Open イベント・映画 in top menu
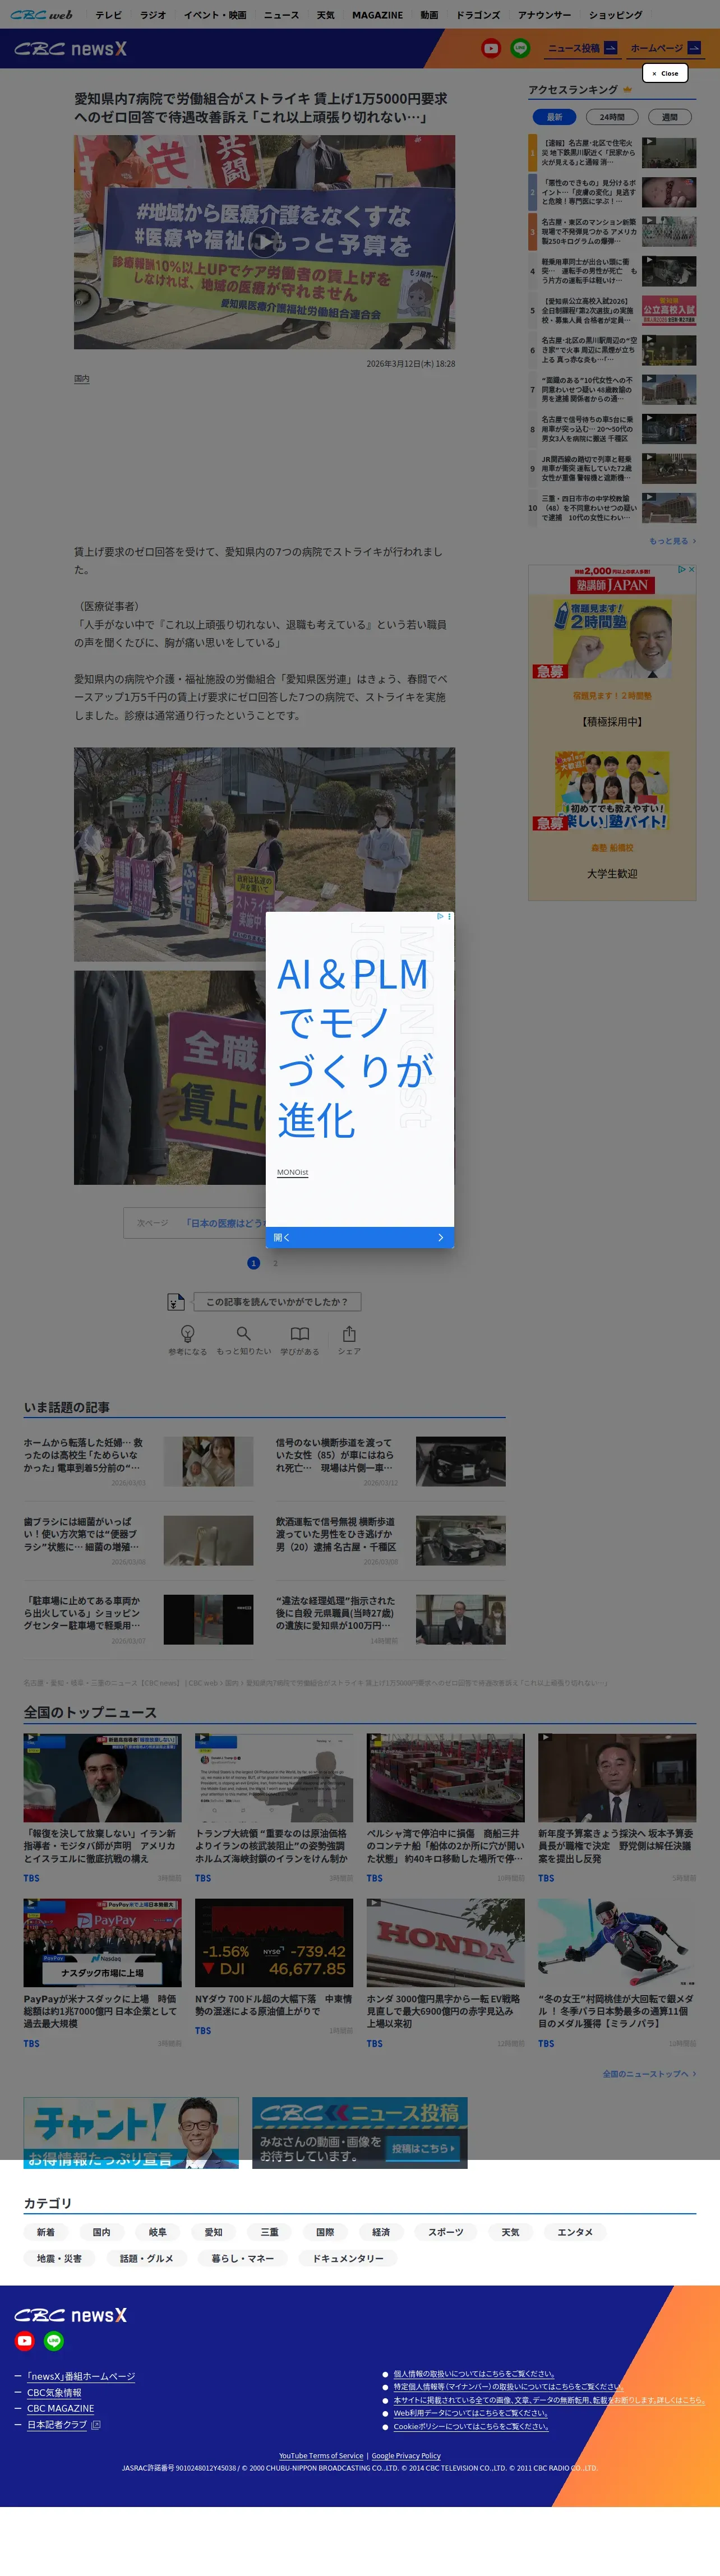Screen dimensions: 720x2576 click(x=215, y=15)
